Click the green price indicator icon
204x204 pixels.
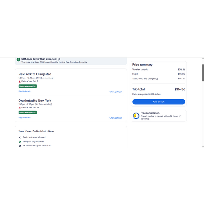[x=19, y=59]
